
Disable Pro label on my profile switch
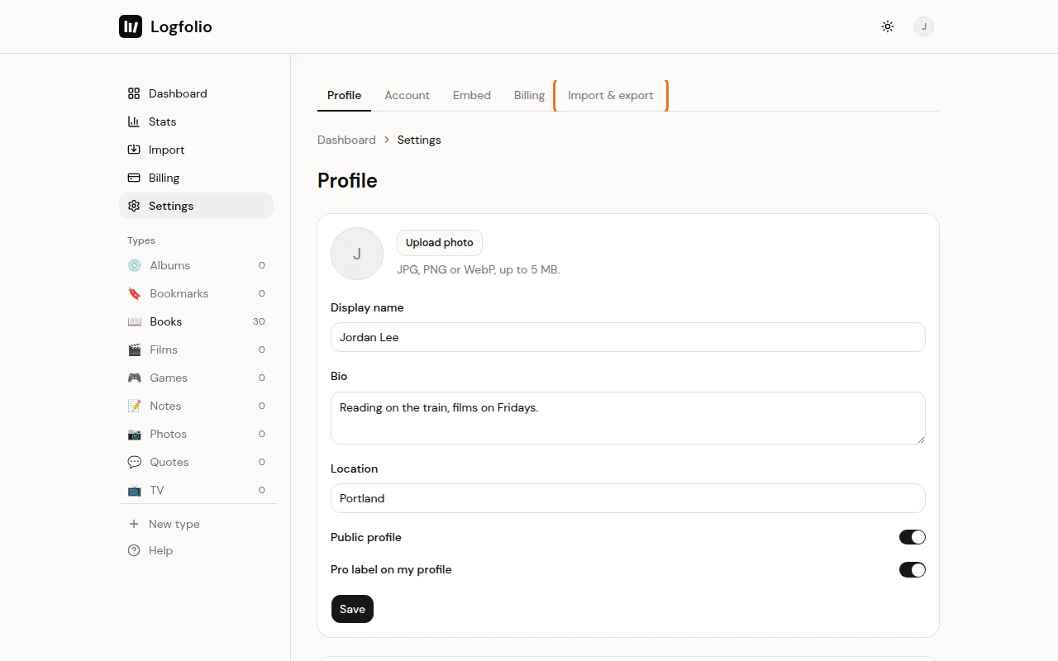(913, 569)
